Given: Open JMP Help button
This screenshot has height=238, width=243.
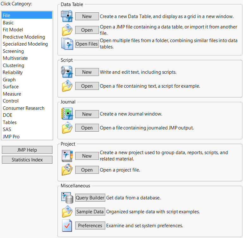Looking at the screenshot, I should (27, 150).
